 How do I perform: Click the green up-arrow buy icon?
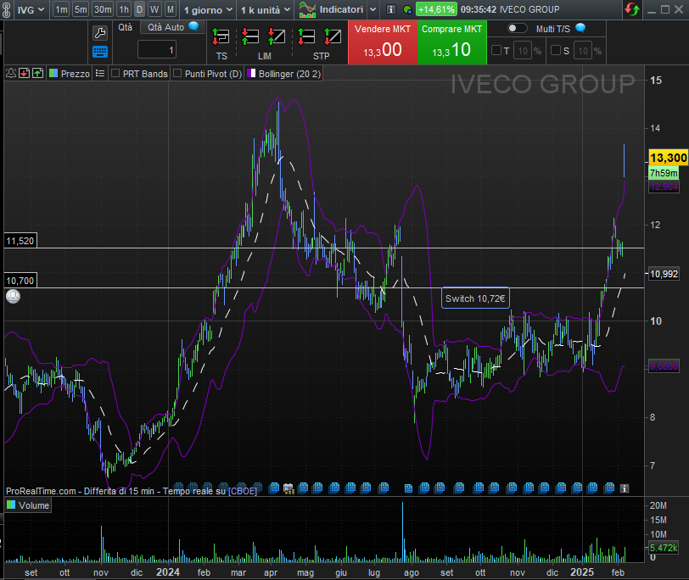(x=38, y=73)
